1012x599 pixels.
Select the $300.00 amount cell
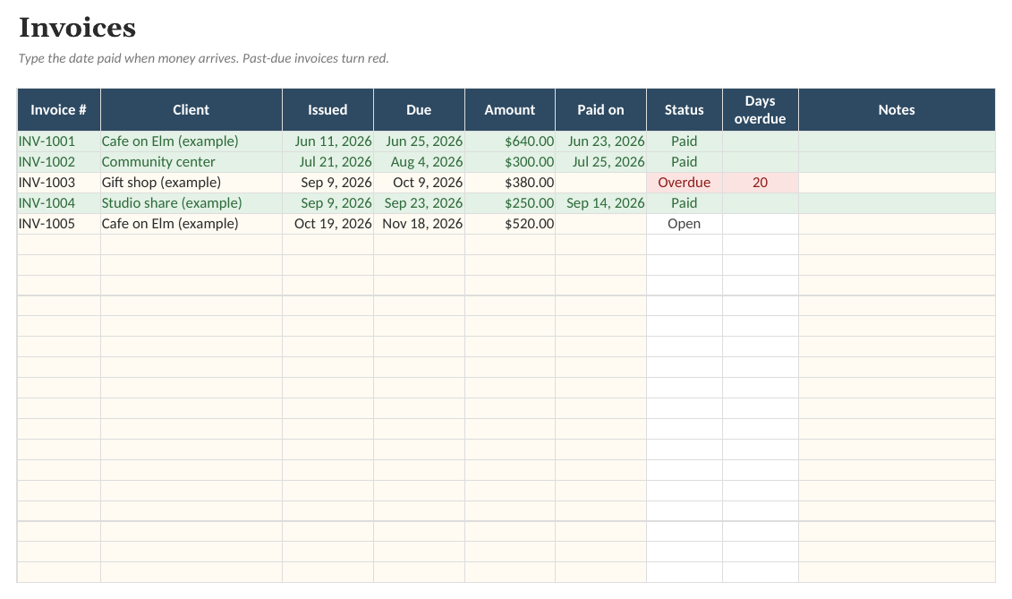point(510,161)
